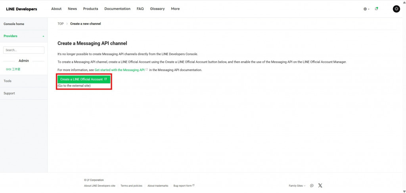
Task: Click Create a LINE Official Account button
Action: click(84, 79)
